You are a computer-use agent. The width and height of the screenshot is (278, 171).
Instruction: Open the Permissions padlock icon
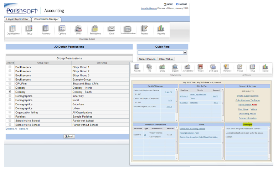pyautogui.click(x=95, y=30)
